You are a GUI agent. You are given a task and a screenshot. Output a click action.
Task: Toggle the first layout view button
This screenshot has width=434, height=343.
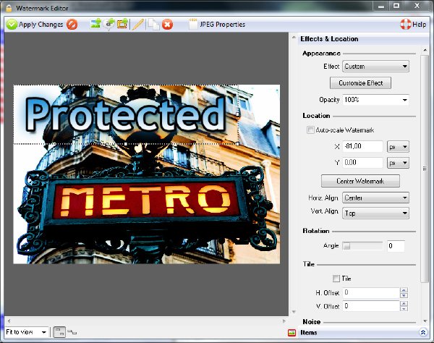[59, 332]
